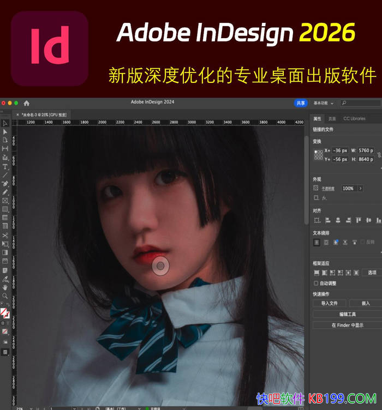Switch to the 属性 tab

[x=317, y=119]
